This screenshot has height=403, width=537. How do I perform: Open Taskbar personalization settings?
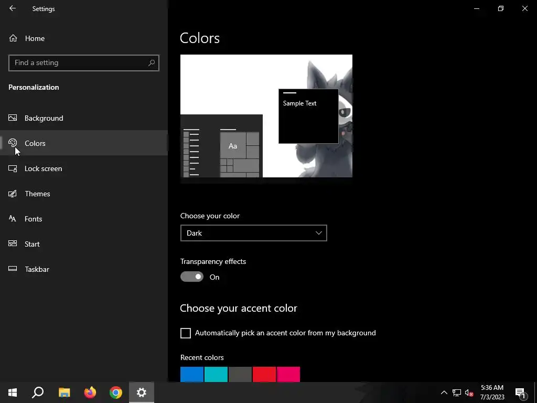[84, 269]
